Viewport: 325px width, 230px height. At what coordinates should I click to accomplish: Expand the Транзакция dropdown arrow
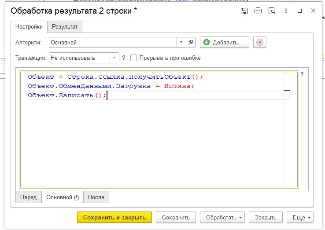click(x=114, y=58)
